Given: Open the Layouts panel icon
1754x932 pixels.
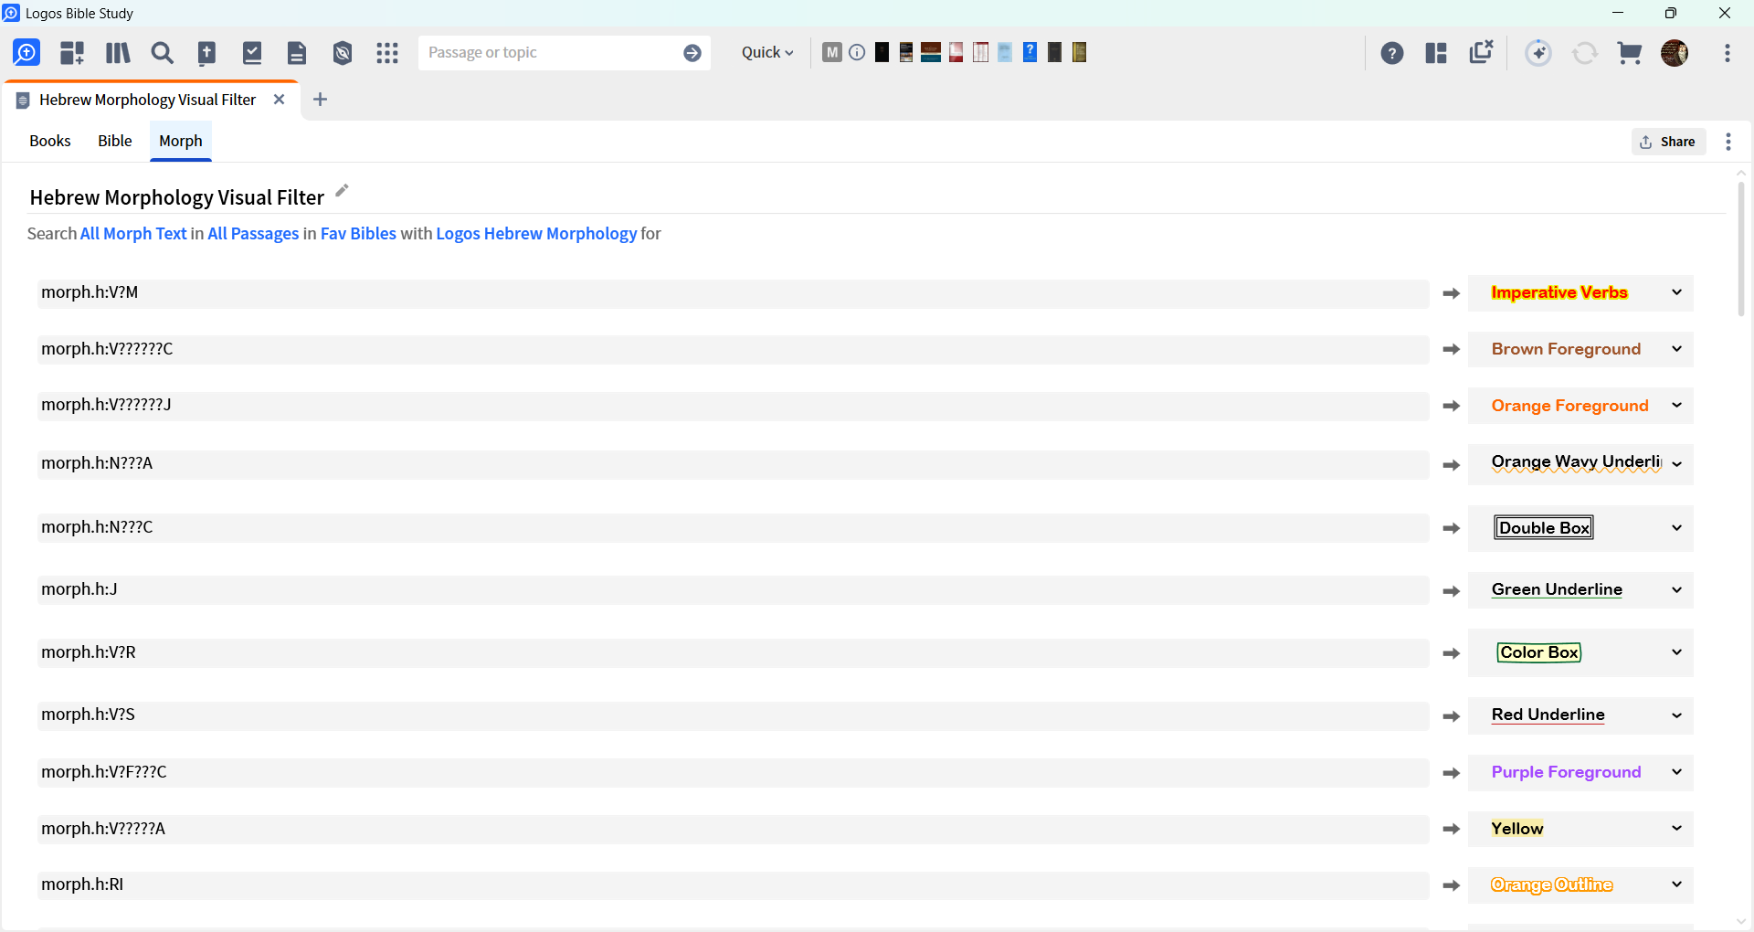Looking at the screenshot, I should 1436,53.
